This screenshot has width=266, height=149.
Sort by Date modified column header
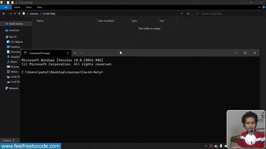click(x=106, y=21)
